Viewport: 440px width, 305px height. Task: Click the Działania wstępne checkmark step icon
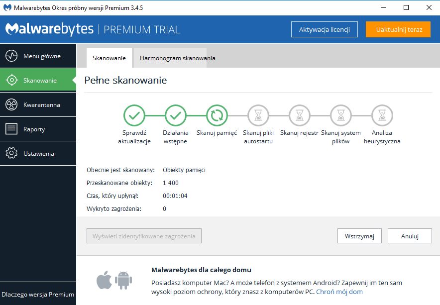click(x=175, y=115)
